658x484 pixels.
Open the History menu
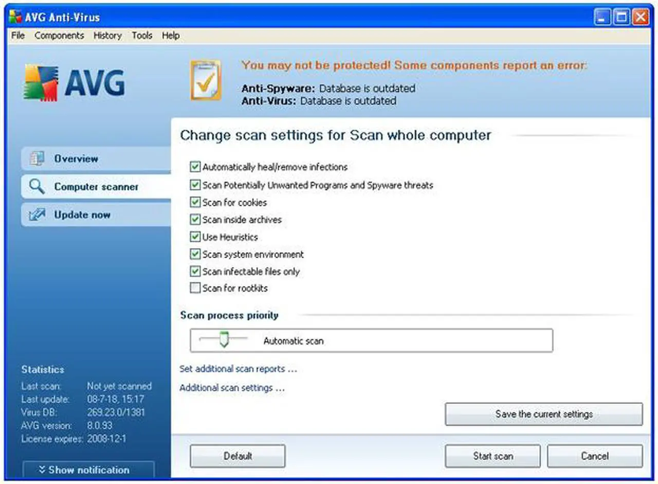pyautogui.click(x=107, y=35)
